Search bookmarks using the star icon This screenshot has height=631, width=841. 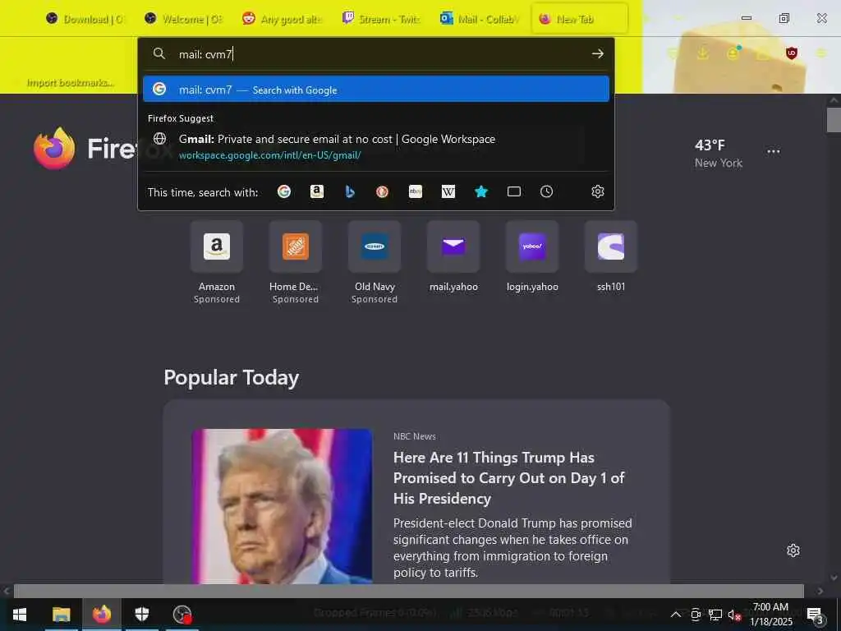point(481,191)
